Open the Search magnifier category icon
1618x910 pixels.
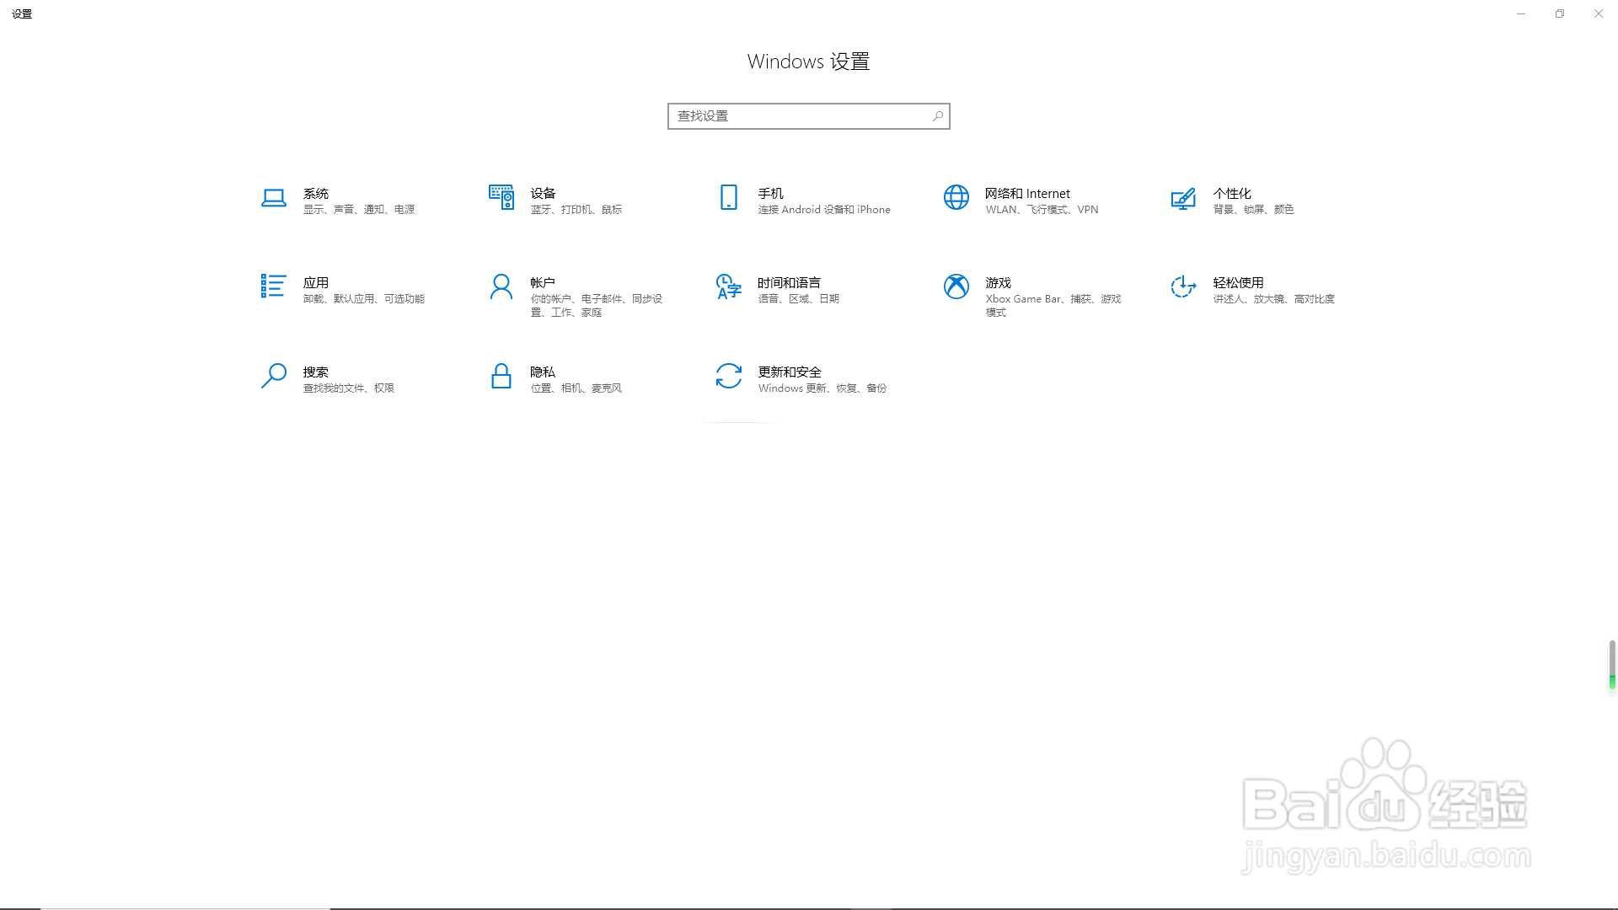tap(273, 376)
